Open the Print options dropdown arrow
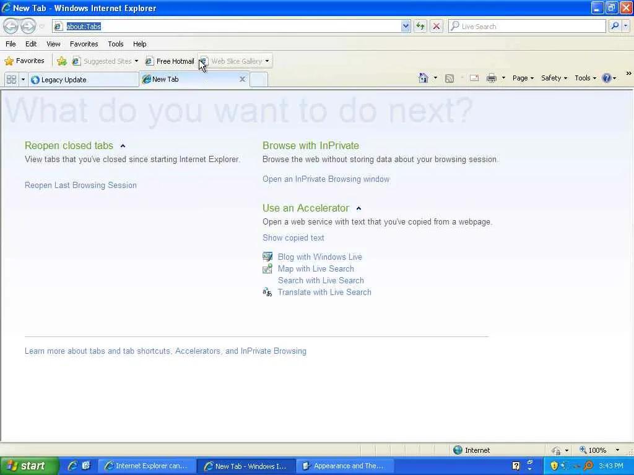The height and width of the screenshot is (475, 634). (503, 78)
